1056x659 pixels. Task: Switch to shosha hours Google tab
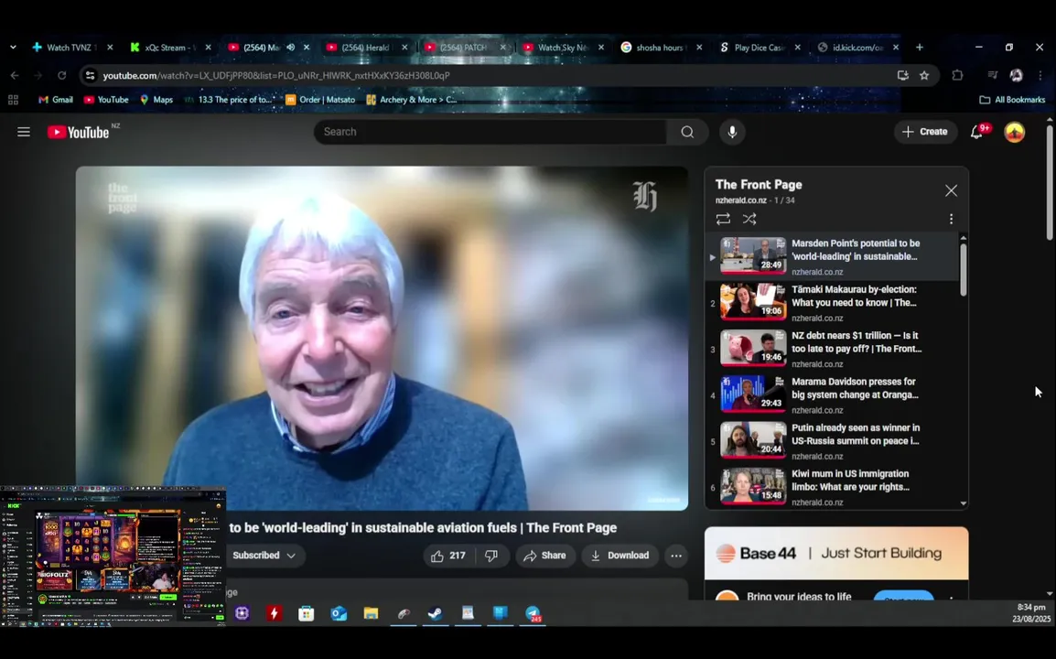662,48
